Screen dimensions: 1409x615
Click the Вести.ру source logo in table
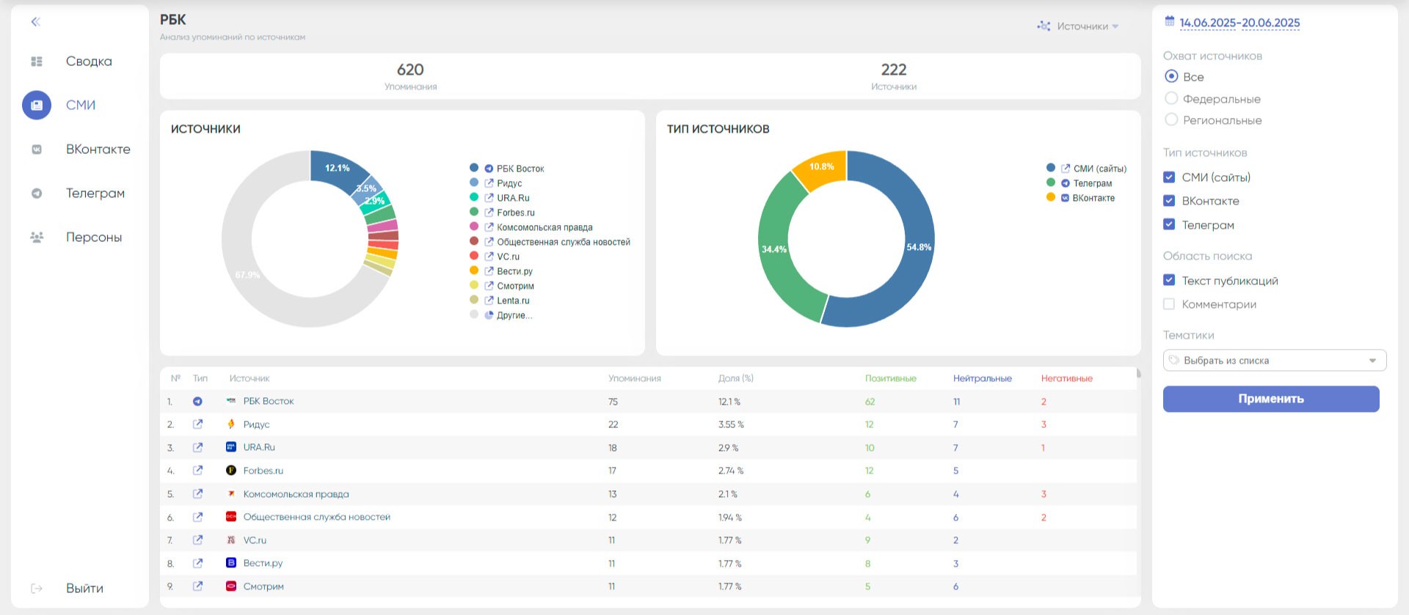click(x=231, y=563)
